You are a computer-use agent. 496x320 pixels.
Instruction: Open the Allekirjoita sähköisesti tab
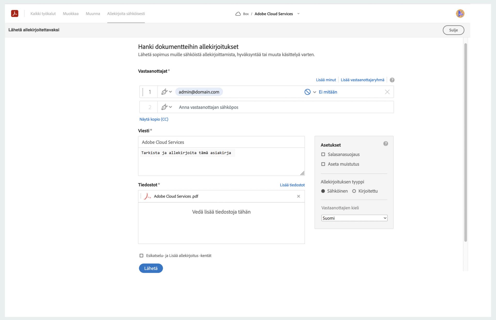(x=126, y=14)
